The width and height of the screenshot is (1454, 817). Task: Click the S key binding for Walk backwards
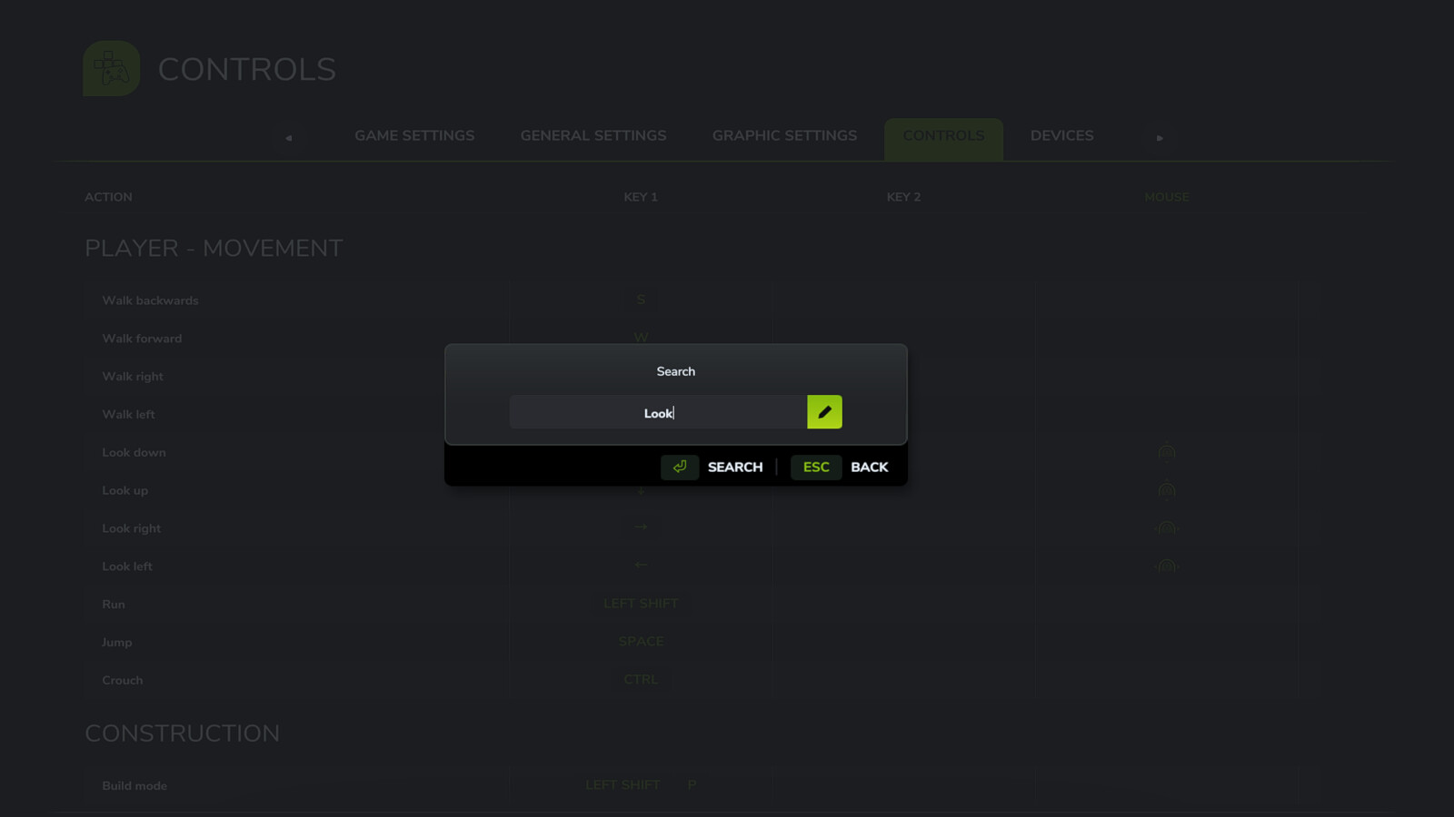pos(641,300)
